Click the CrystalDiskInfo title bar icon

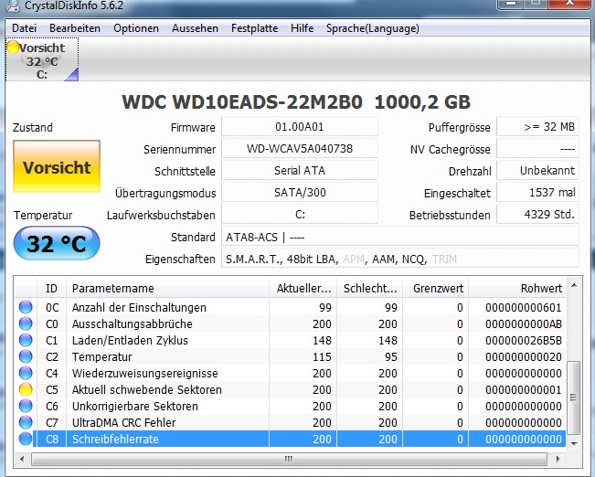point(14,5)
